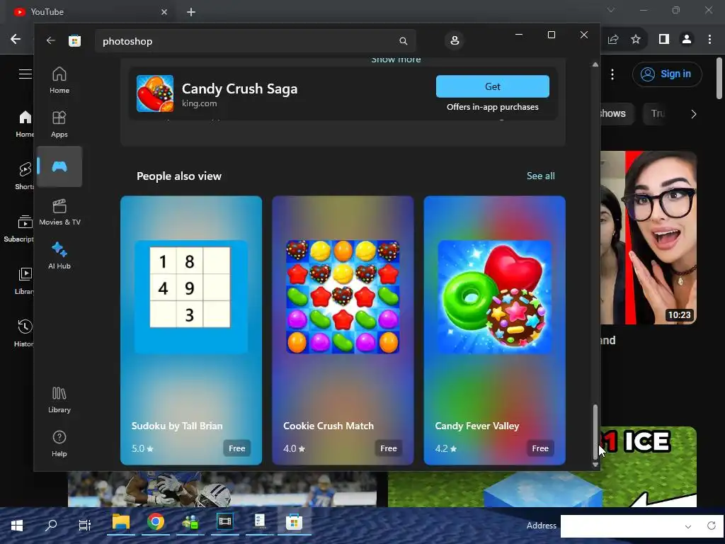
Task: Open the Store account profile icon
Action: 455,40
